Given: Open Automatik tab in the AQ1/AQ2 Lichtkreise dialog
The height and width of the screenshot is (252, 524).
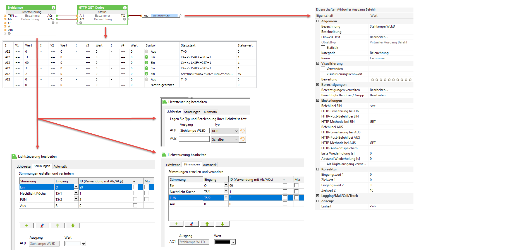Looking at the screenshot, I should 210,112.
